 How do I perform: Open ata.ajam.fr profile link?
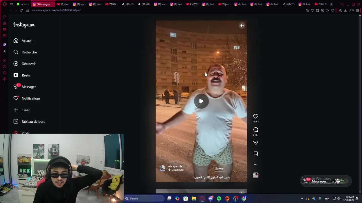tap(175, 166)
